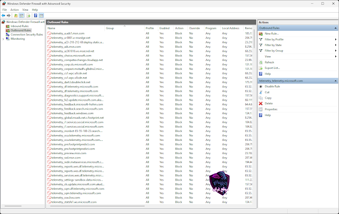Viewport: 339px width, 214px height.
Task: Select Inbound Rules in the console tree
Action: click(x=20, y=26)
